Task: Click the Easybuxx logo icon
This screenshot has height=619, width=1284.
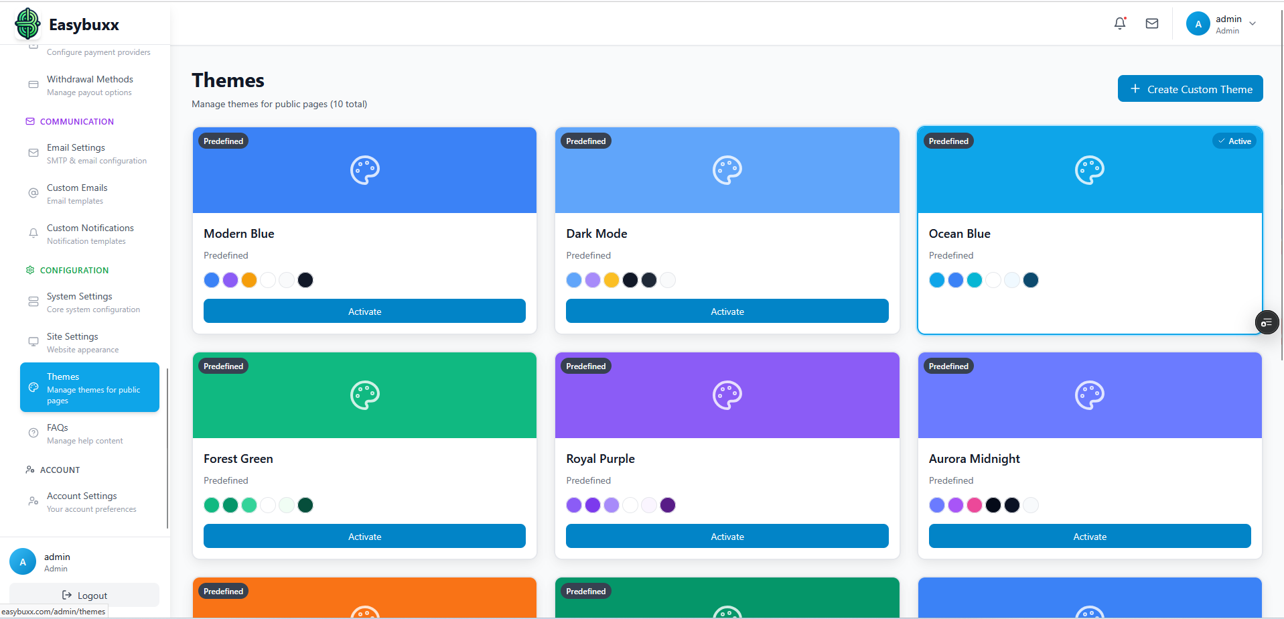Action: tap(27, 23)
